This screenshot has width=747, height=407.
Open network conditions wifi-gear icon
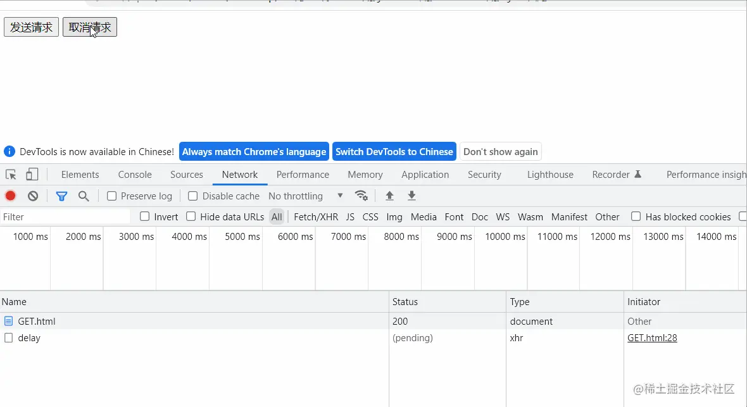(x=361, y=196)
